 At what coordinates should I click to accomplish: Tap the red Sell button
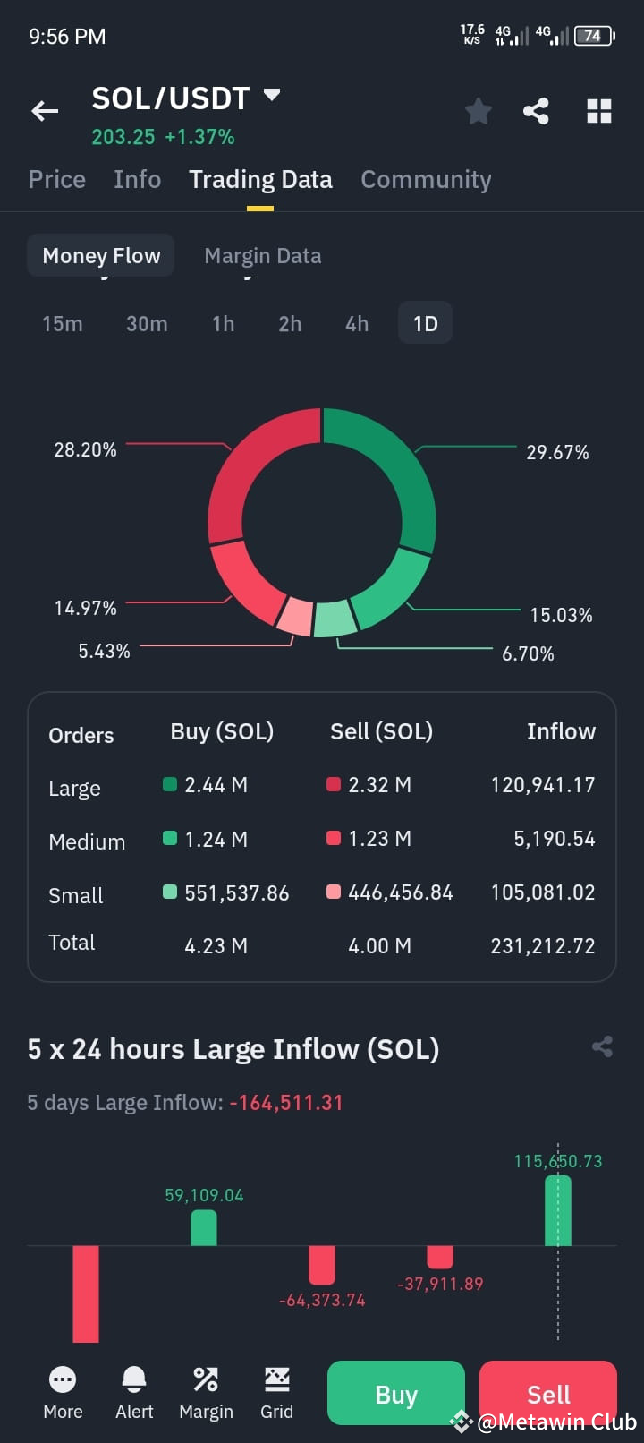point(548,1393)
